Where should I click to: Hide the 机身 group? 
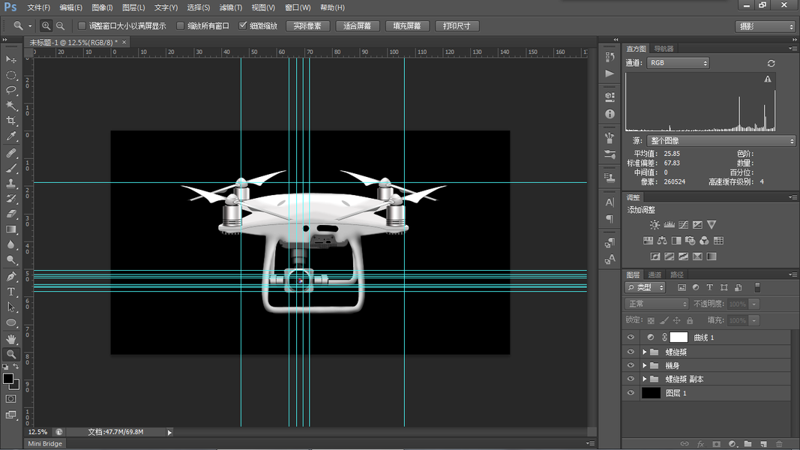[x=631, y=365]
